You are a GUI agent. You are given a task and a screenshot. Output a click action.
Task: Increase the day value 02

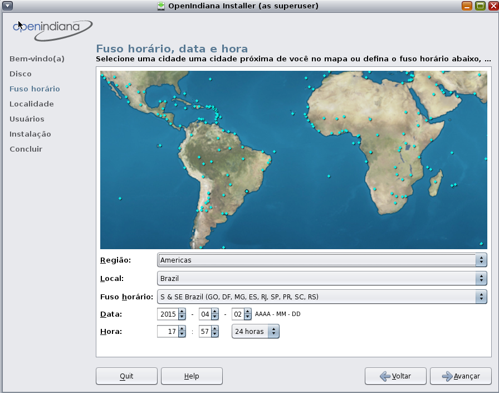point(248,312)
